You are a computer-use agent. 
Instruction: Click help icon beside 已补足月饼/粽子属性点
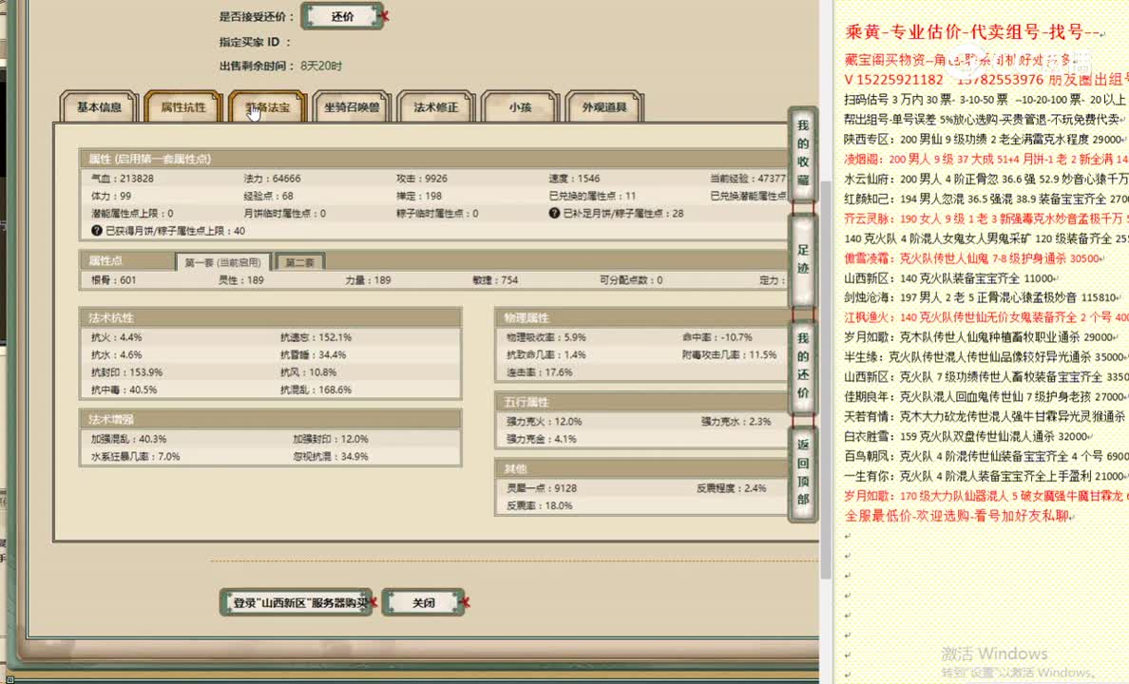tap(554, 213)
